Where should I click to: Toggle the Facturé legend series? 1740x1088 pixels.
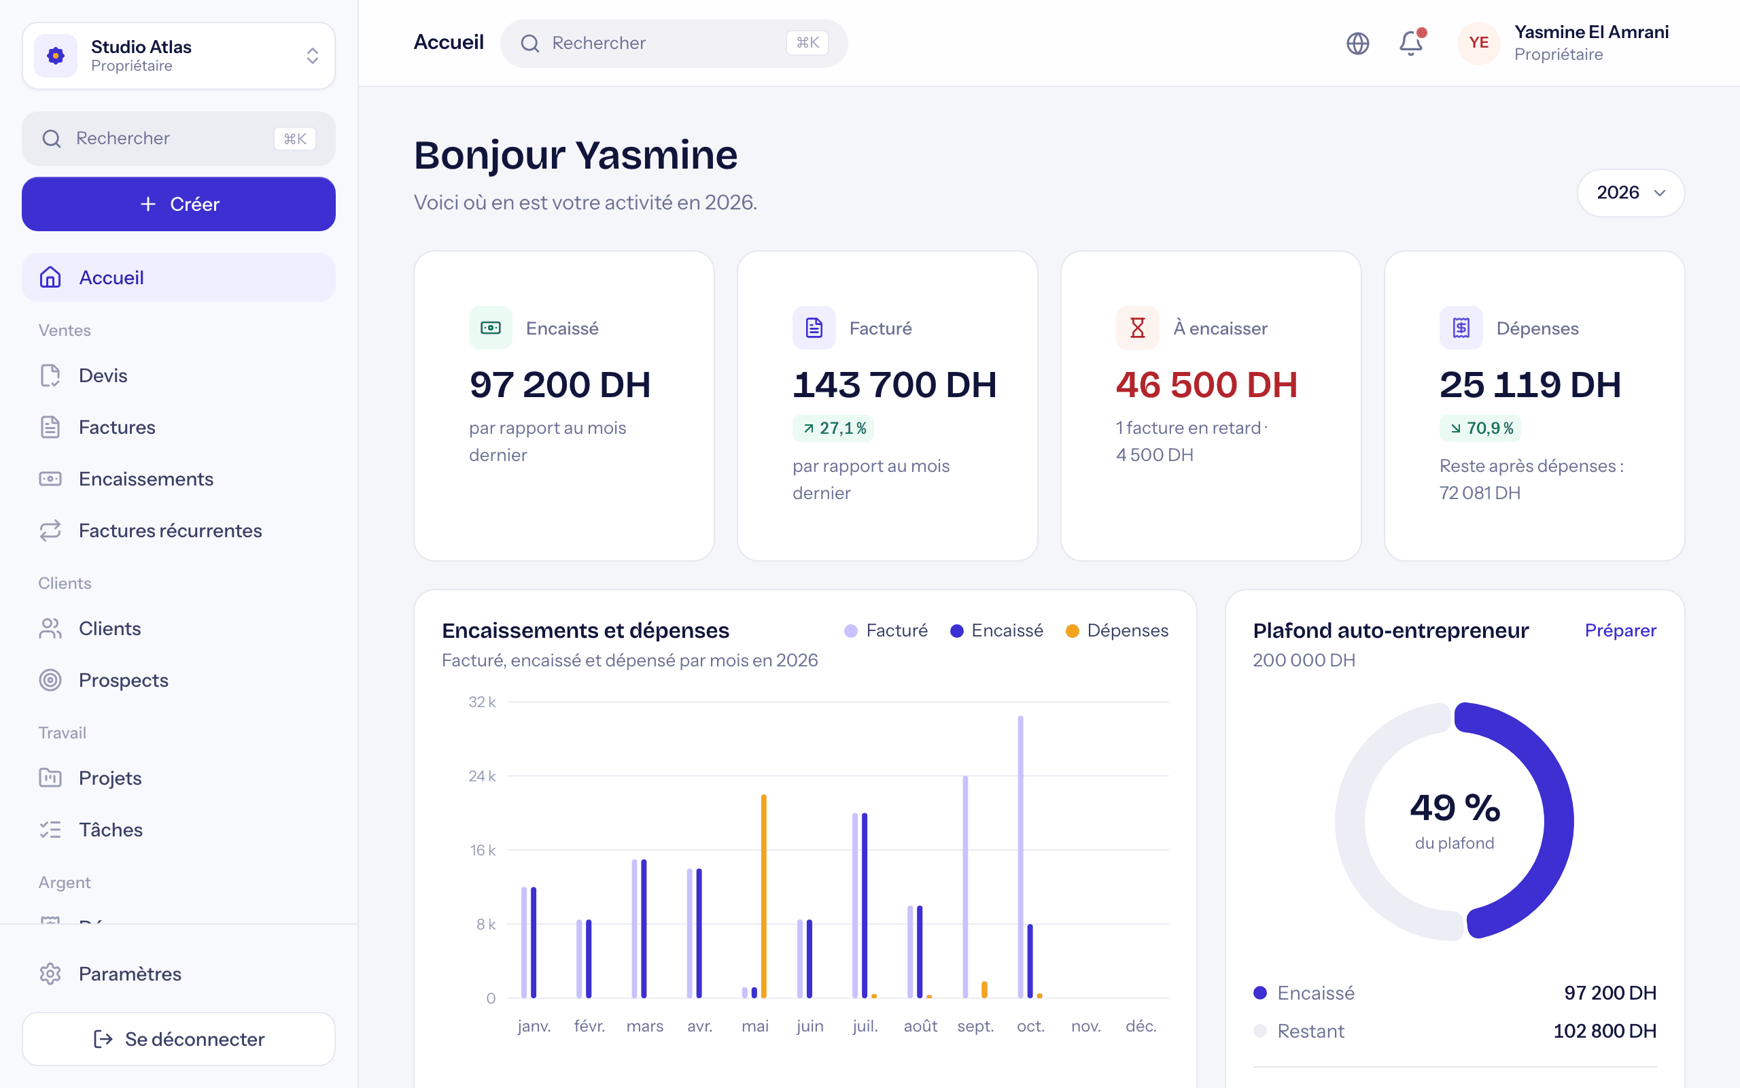pyautogui.click(x=886, y=630)
